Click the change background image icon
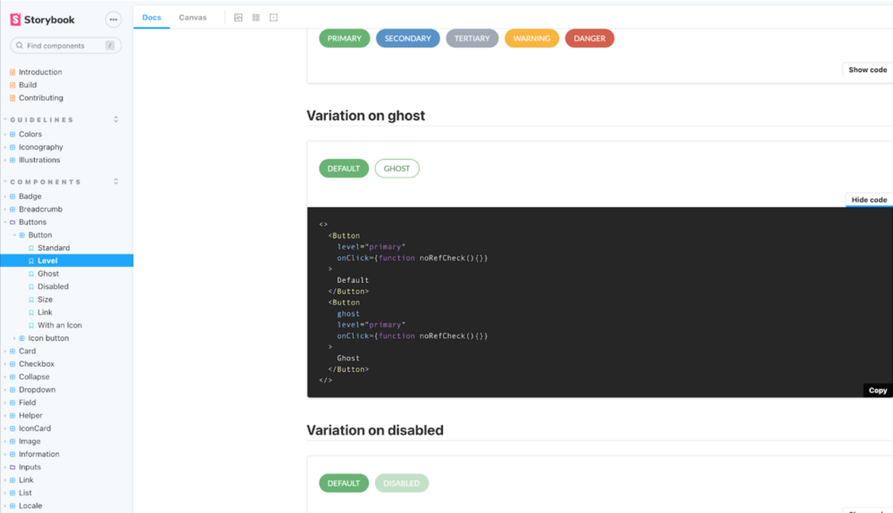The height and width of the screenshot is (513, 893). click(238, 18)
